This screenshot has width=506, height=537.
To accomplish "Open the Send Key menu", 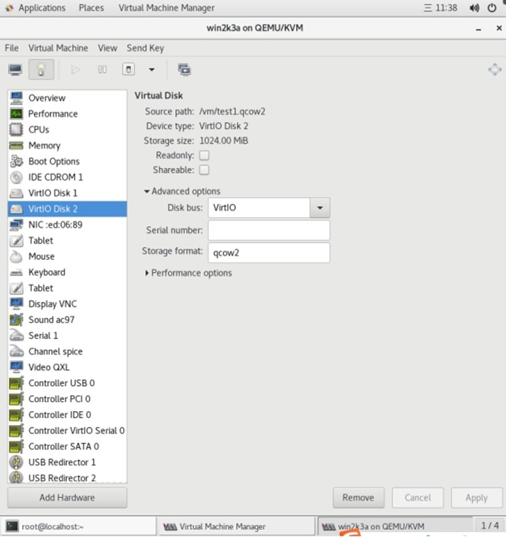I will tap(145, 48).
